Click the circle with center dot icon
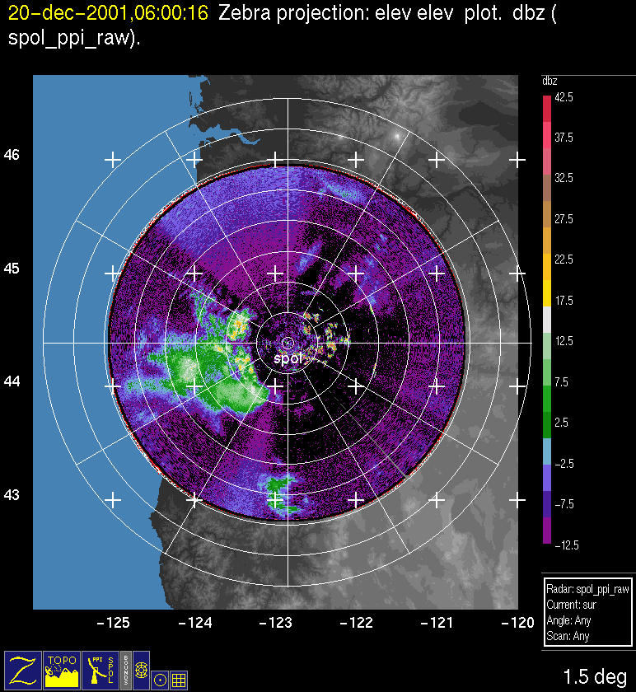Viewport: 636px width, 692px height. 160,680
